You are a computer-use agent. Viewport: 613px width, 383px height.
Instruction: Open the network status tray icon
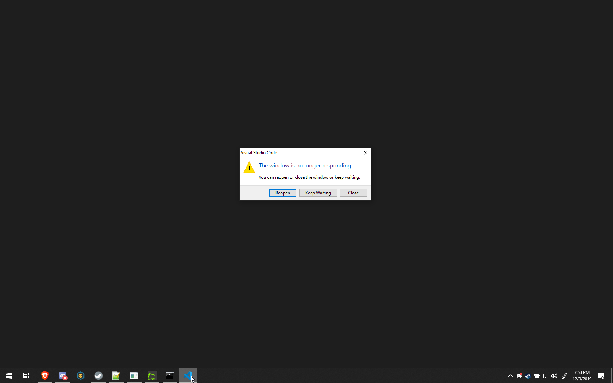click(x=545, y=376)
